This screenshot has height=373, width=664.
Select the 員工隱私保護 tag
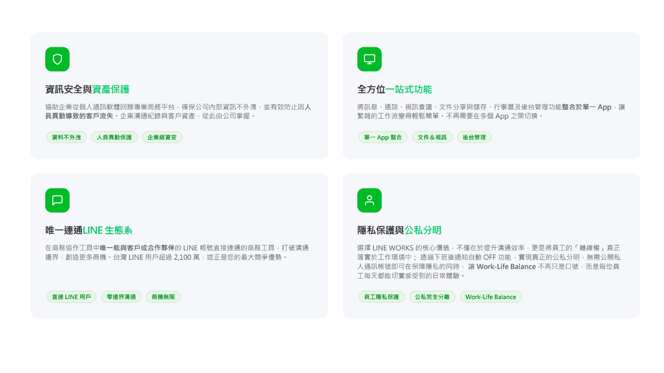[382, 297]
